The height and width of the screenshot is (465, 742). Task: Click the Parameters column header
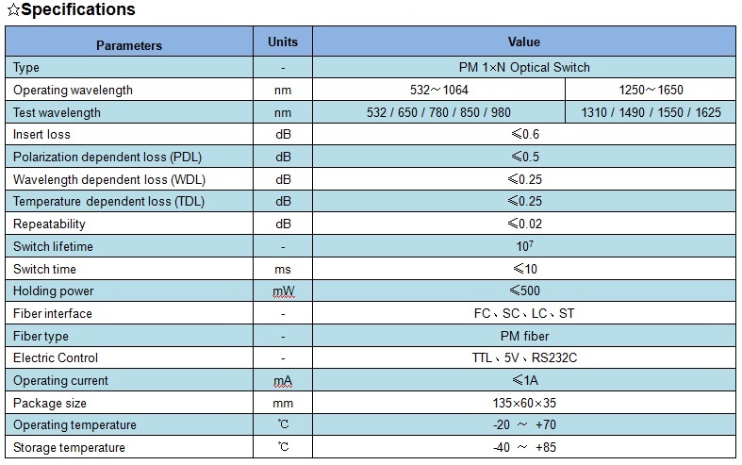(x=129, y=45)
